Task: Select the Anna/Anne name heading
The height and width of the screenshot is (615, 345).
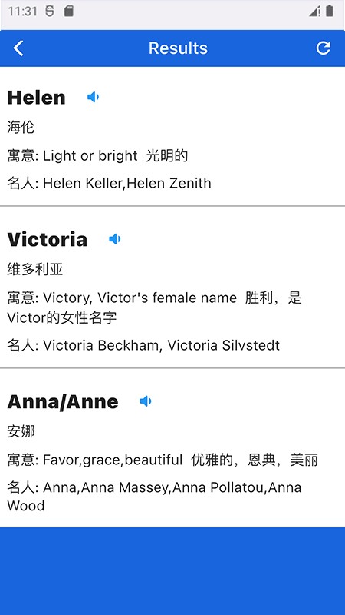Action: coord(63,401)
